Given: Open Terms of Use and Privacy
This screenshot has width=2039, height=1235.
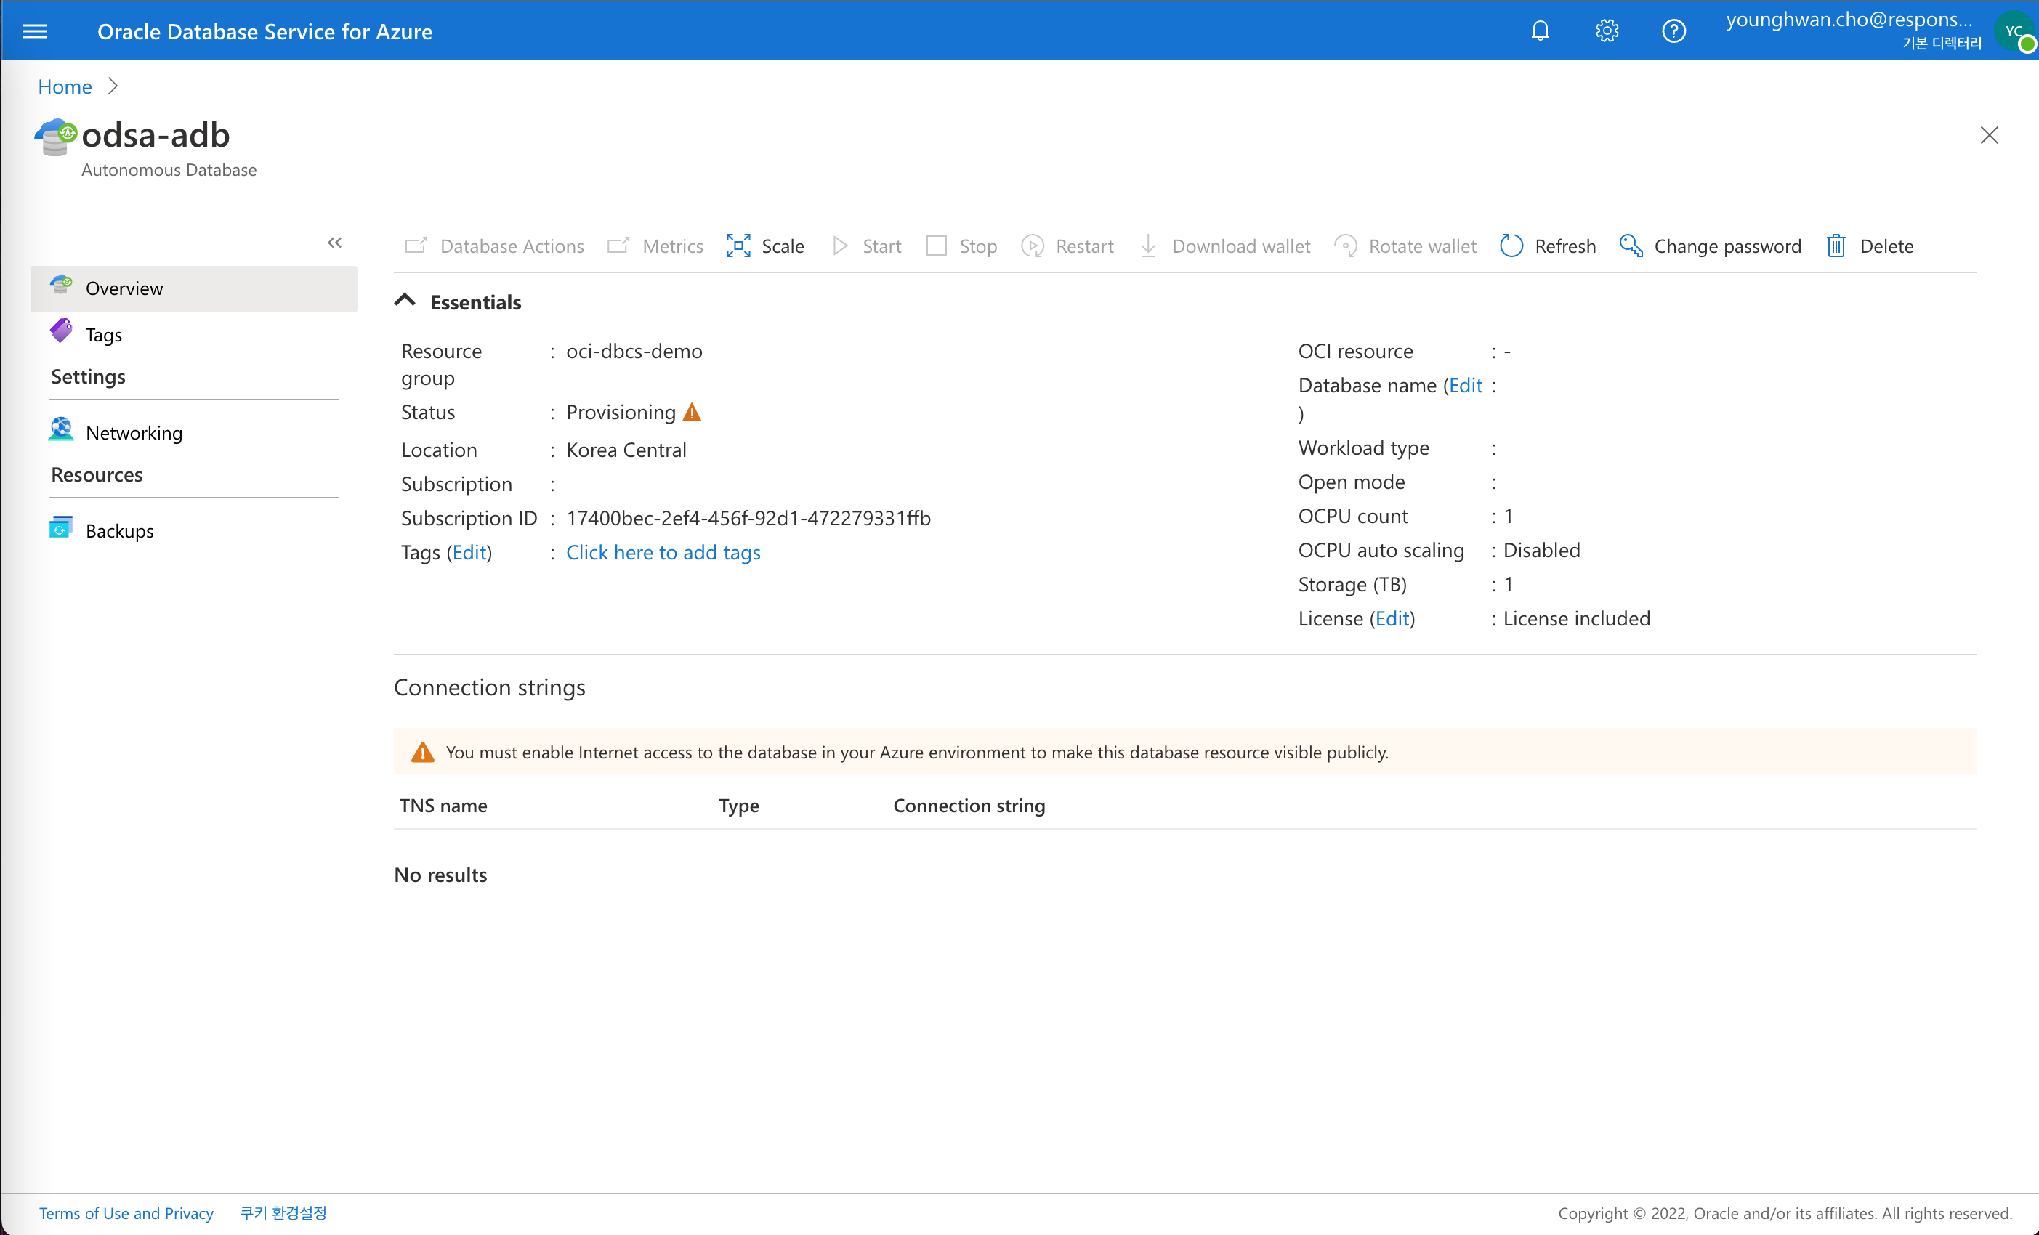Looking at the screenshot, I should tap(126, 1212).
